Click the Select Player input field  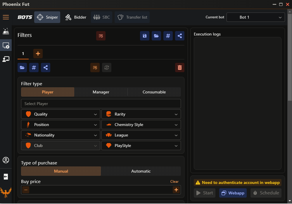click(101, 104)
